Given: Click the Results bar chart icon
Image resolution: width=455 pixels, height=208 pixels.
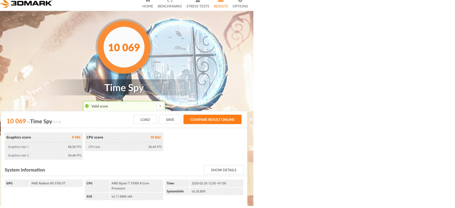Looking at the screenshot, I should click(221, 1).
